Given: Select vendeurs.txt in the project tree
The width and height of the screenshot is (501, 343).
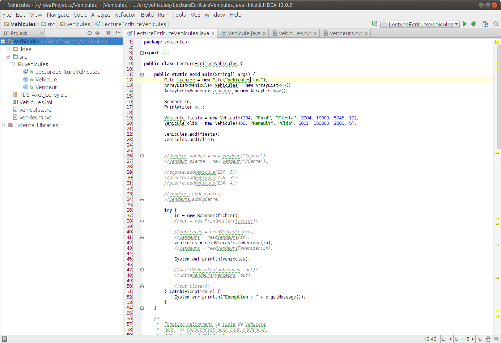Looking at the screenshot, I should coord(35,117).
